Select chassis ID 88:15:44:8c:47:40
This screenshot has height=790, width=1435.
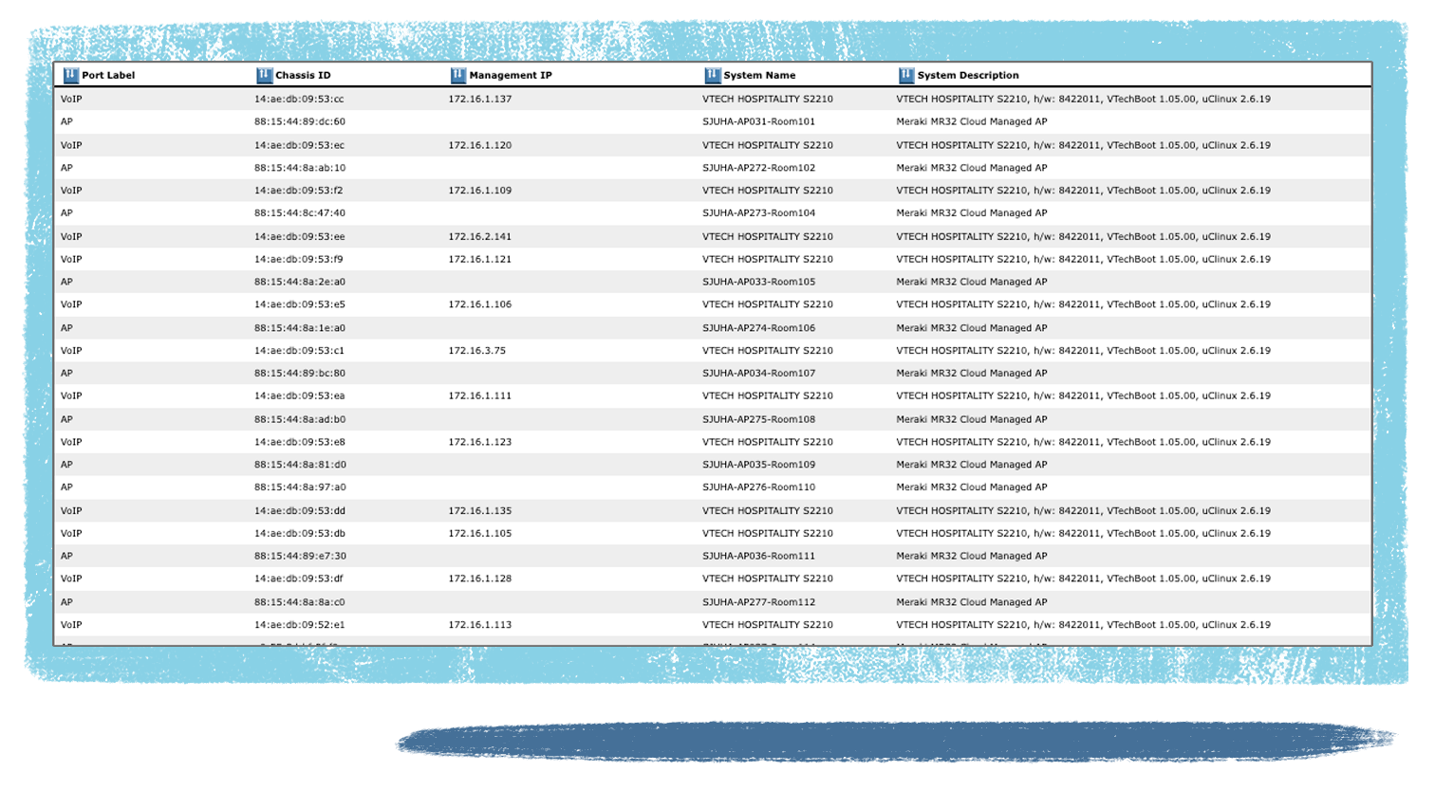(299, 213)
